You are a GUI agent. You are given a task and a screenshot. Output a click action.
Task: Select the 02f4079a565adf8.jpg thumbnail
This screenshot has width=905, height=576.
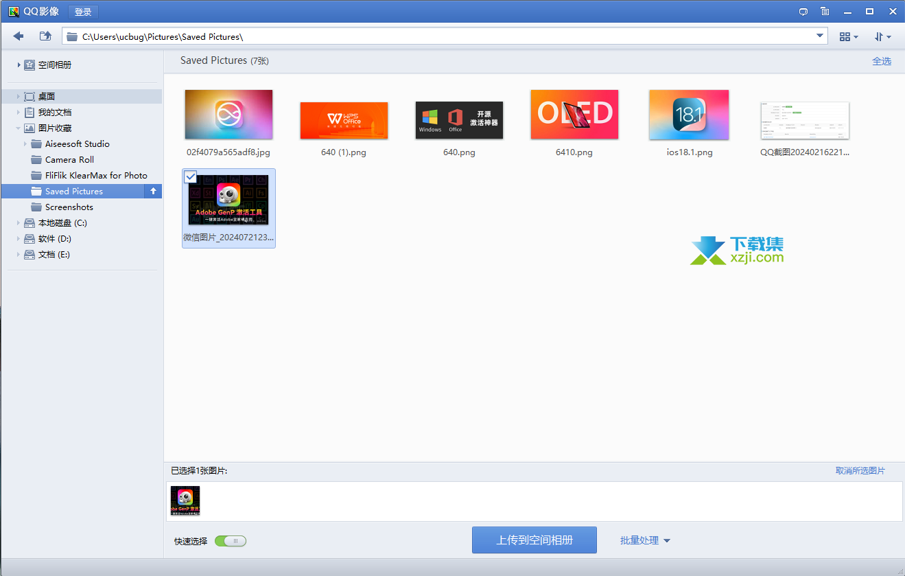tap(228, 114)
